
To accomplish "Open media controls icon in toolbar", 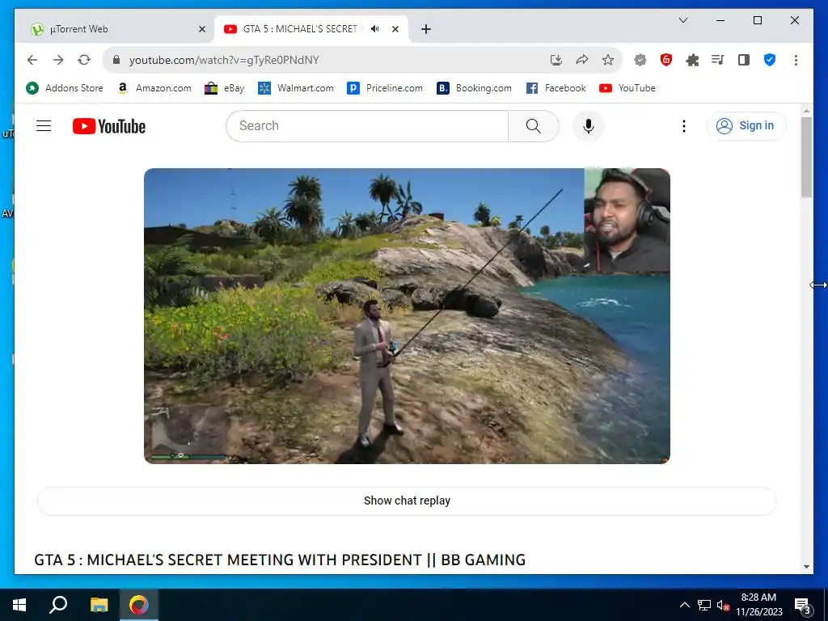I will 718,60.
